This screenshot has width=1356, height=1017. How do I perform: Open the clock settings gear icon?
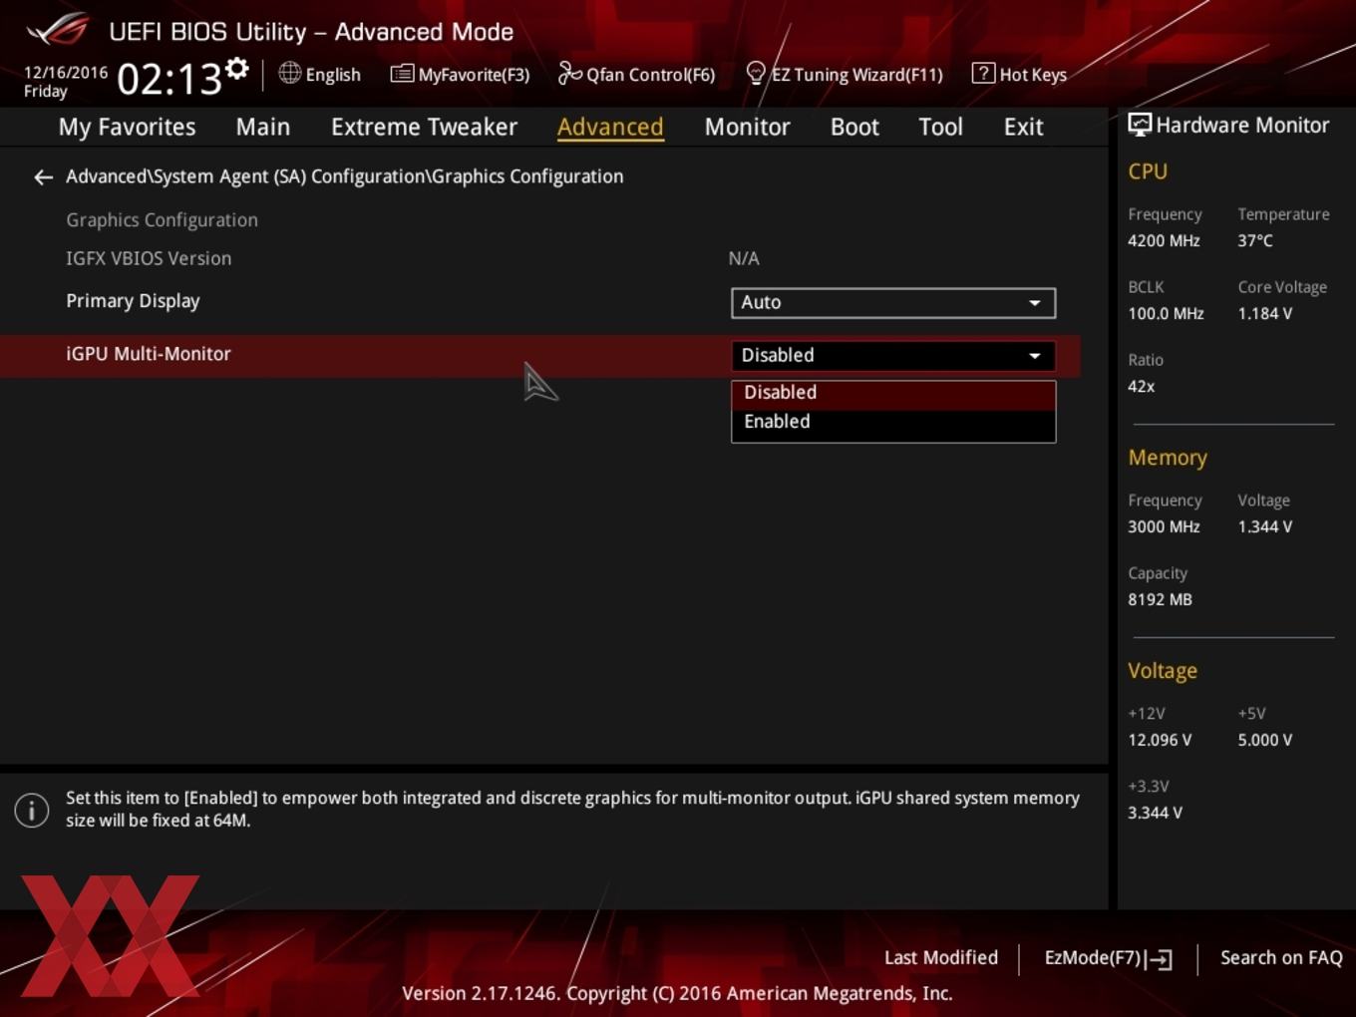237,69
